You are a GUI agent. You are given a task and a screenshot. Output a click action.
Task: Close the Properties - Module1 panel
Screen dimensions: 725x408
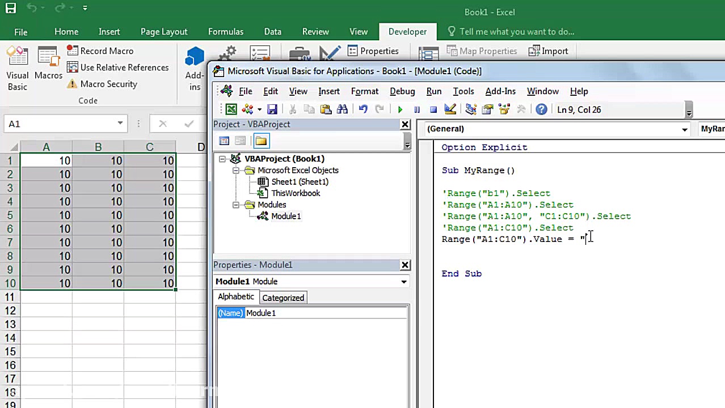[405, 265]
